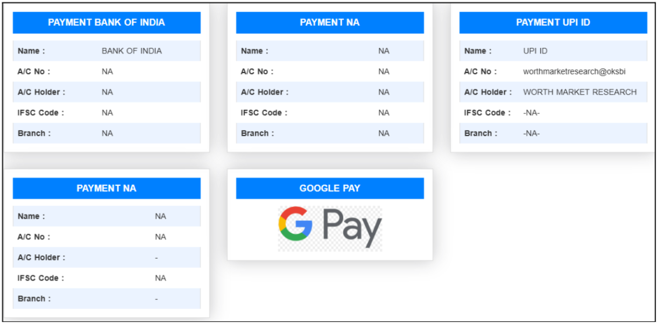Click A/C Holder label in Bank of India card

41,92
